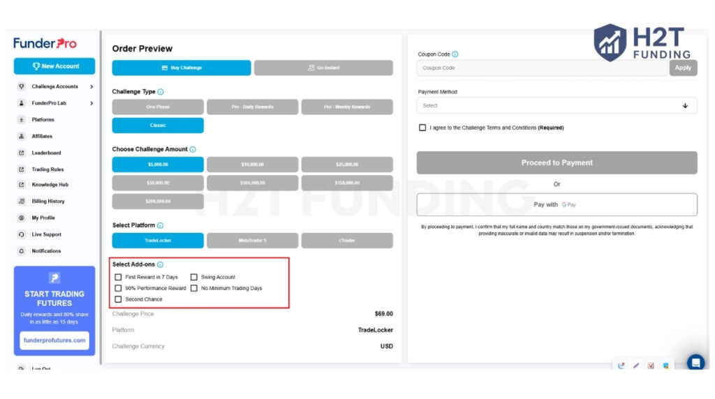
Task: Select MetaTrader 5 platform
Action: click(252, 241)
